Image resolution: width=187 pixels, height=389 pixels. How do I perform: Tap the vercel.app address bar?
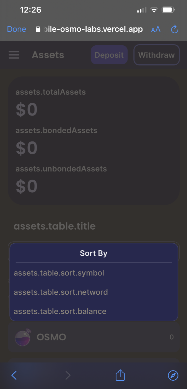(93, 29)
